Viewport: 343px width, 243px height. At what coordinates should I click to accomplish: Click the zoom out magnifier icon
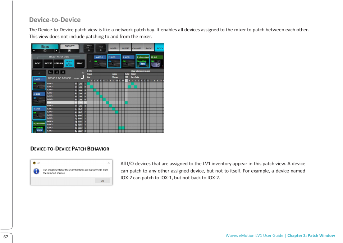(x=57, y=72)
